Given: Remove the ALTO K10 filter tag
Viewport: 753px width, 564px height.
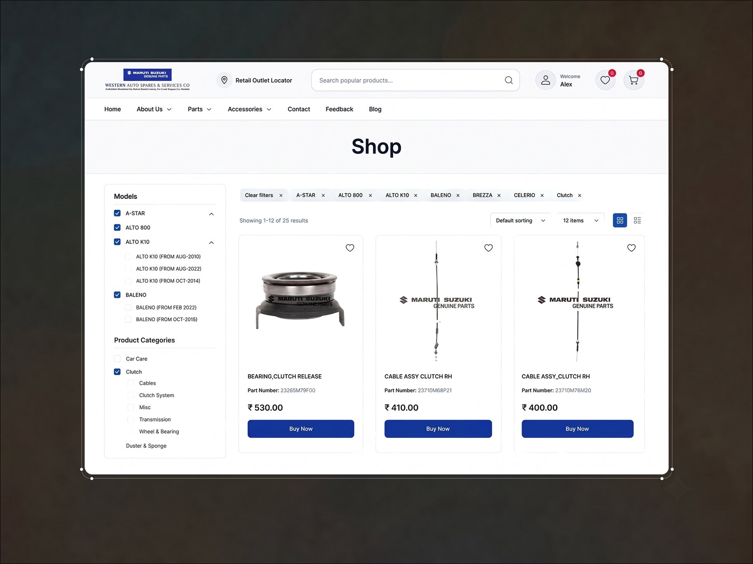Looking at the screenshot, I should (416, 196).
